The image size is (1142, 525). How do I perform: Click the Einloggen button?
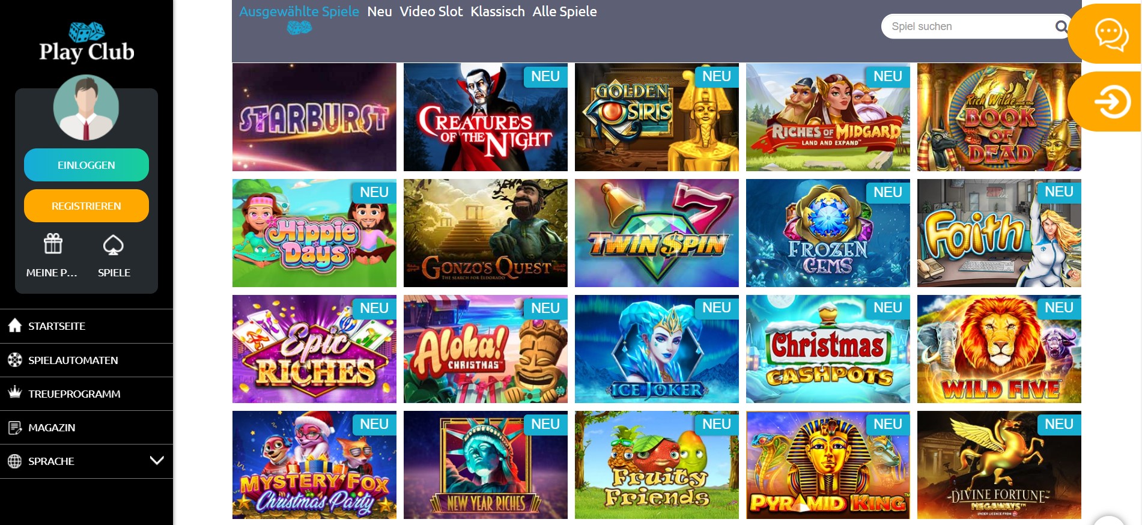click(x=87, y=165)
